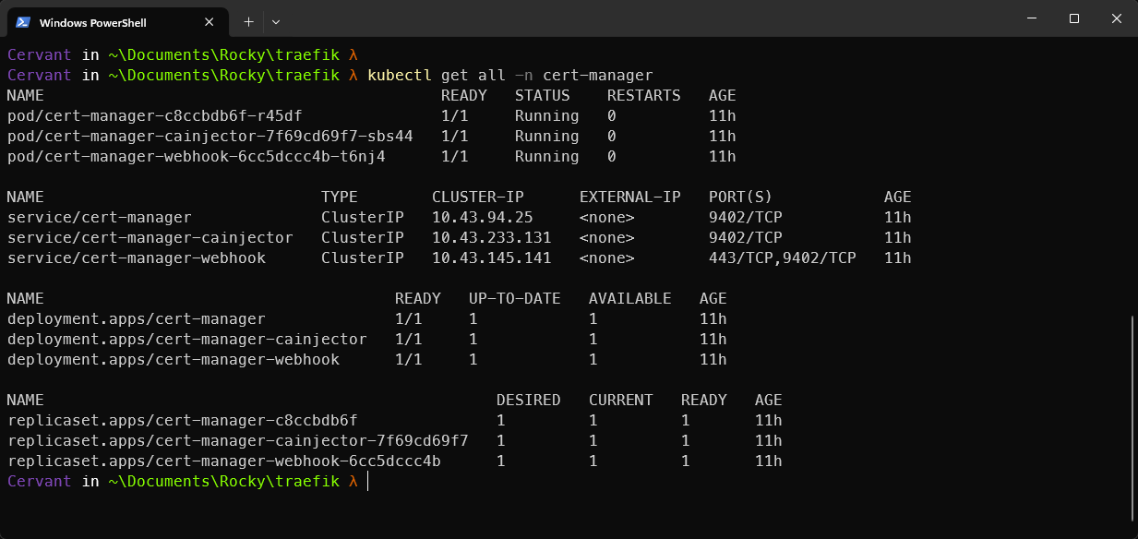Close the Windows PowerShell tab
This screenshot has width=1138, height=539.
[x=210, y=21]
